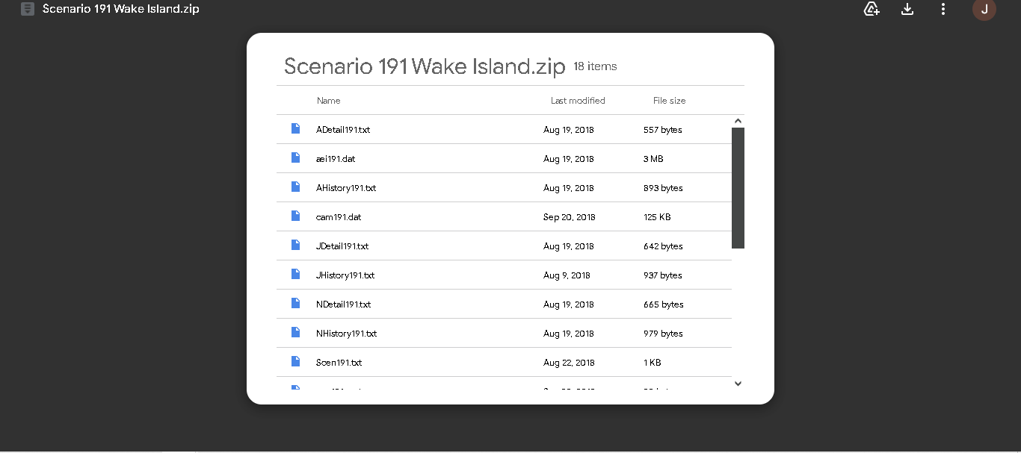Click the file icon next to aei191.dat
This screenshot has height=453, width=1021.
(x=296, y=158)
